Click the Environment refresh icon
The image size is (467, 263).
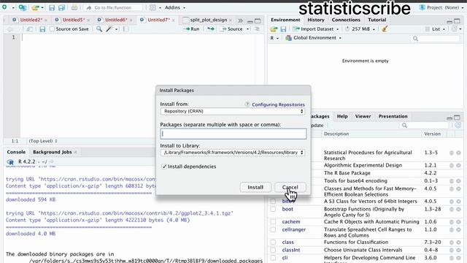pos(454,29)
